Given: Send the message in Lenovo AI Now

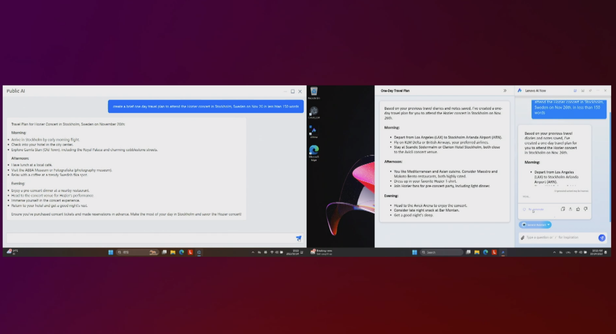Looking at the screenshot, I should (602, 238).
